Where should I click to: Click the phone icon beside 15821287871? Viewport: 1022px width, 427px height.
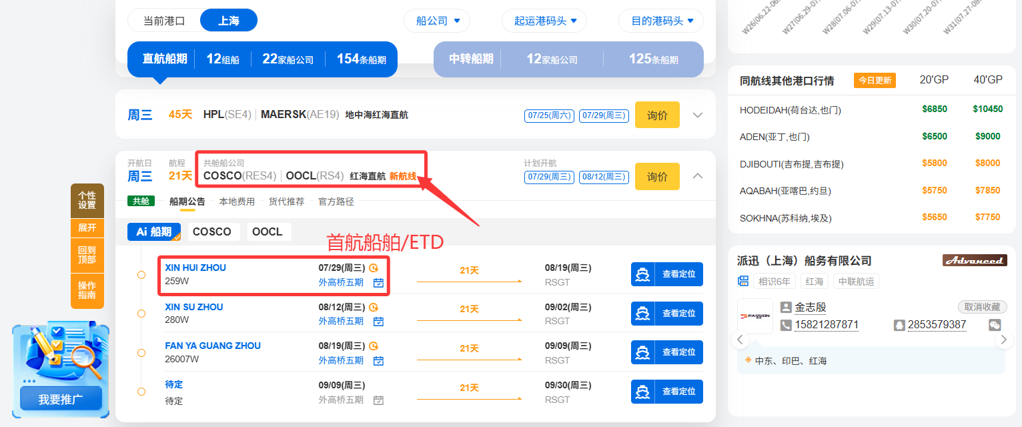coord(786,325)
